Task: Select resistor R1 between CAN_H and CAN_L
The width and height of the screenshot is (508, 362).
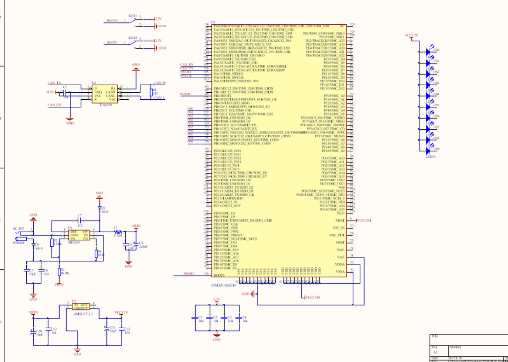Action: [x=151, y=92]
